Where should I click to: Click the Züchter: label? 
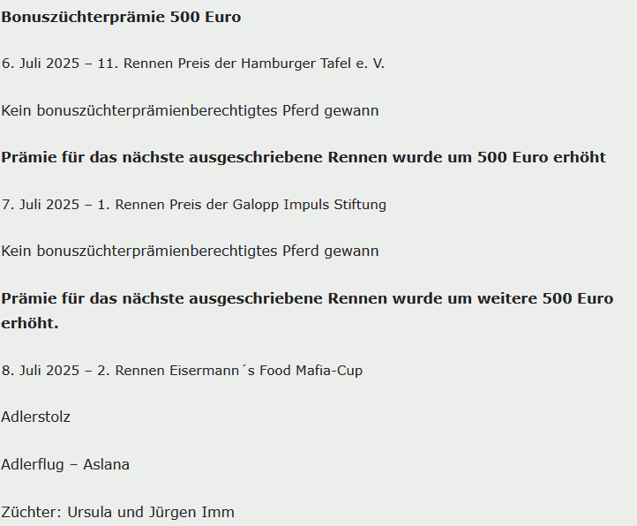31,512
